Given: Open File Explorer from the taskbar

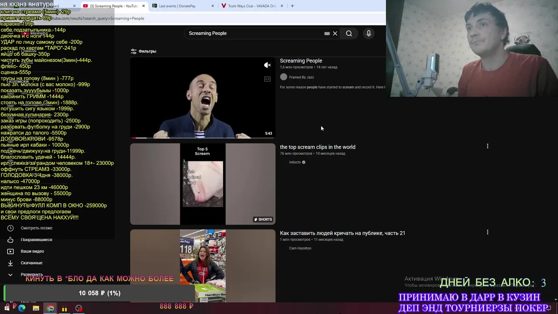Looking at the screenshot, I should pyautogui.click(x=36, y=308).
